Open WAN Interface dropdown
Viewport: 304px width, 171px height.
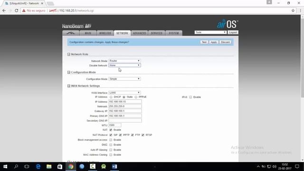[124, 93]
